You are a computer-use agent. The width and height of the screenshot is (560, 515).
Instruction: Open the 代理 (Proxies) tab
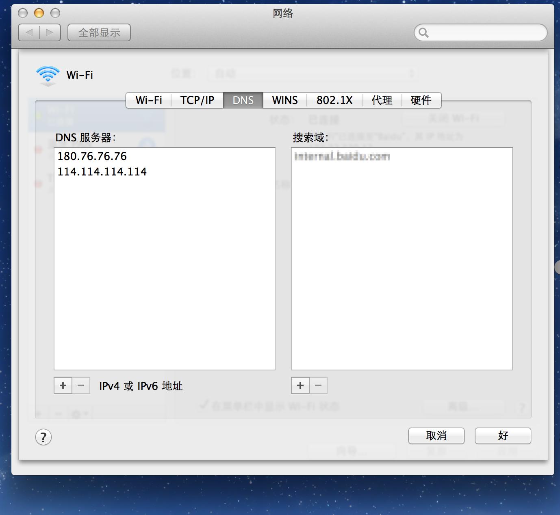click(x=382, y=100)
